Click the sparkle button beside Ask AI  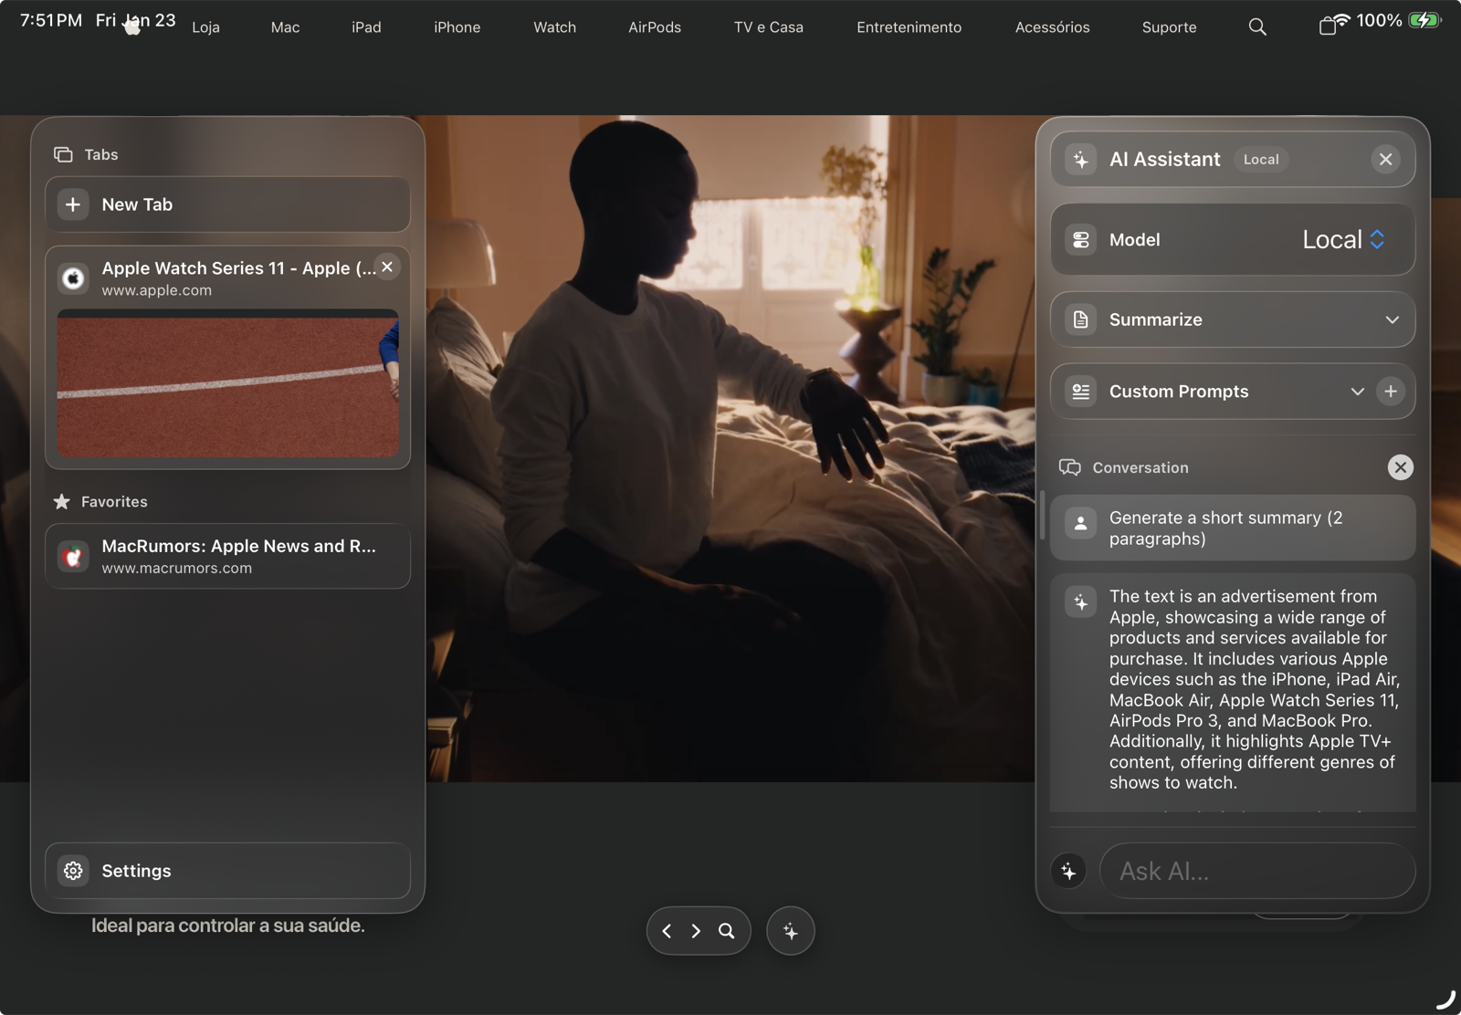1069,872
